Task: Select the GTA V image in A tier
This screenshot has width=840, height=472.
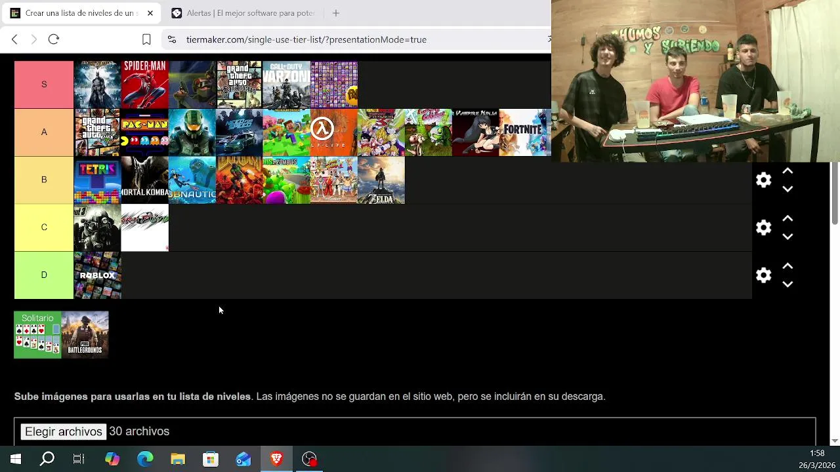Action: click(98, 132)
